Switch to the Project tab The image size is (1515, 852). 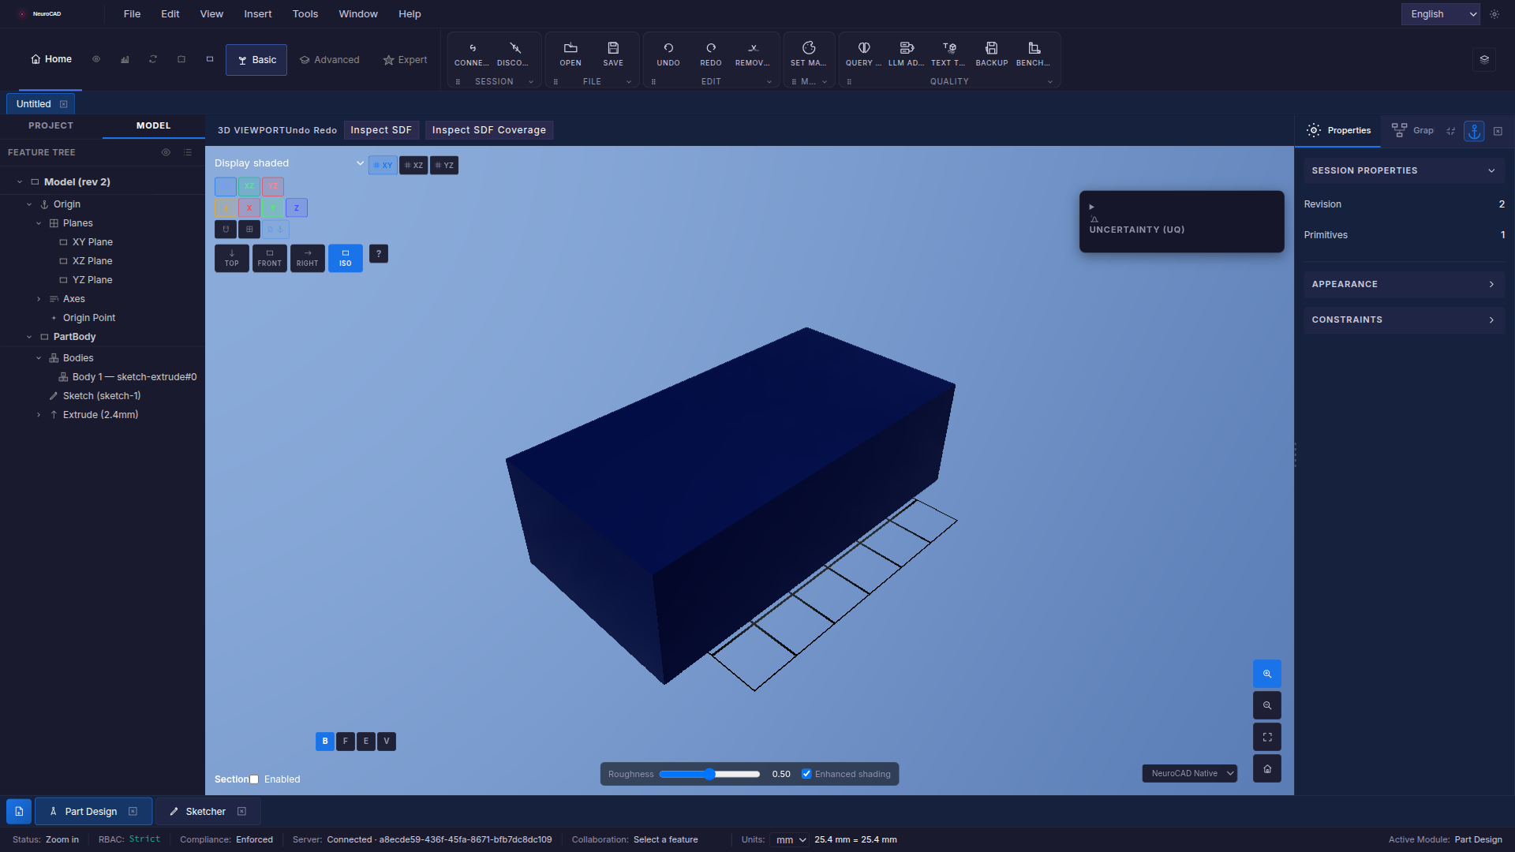51,125
